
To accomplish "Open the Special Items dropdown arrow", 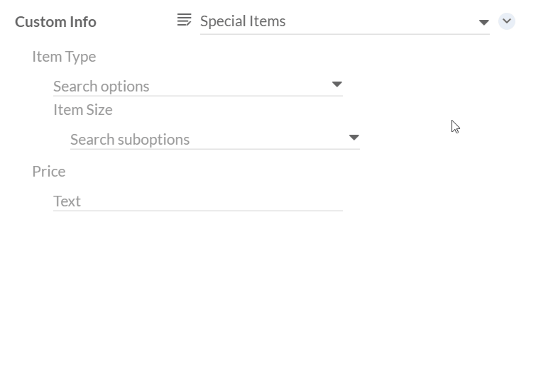I will [483, 22].
